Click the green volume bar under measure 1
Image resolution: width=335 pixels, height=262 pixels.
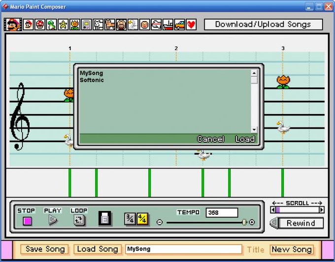[x=70, y=183]
